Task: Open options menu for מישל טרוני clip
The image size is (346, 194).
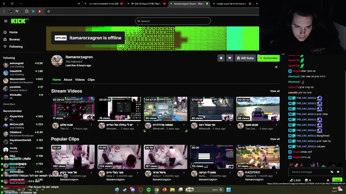Action: [184, 172]
